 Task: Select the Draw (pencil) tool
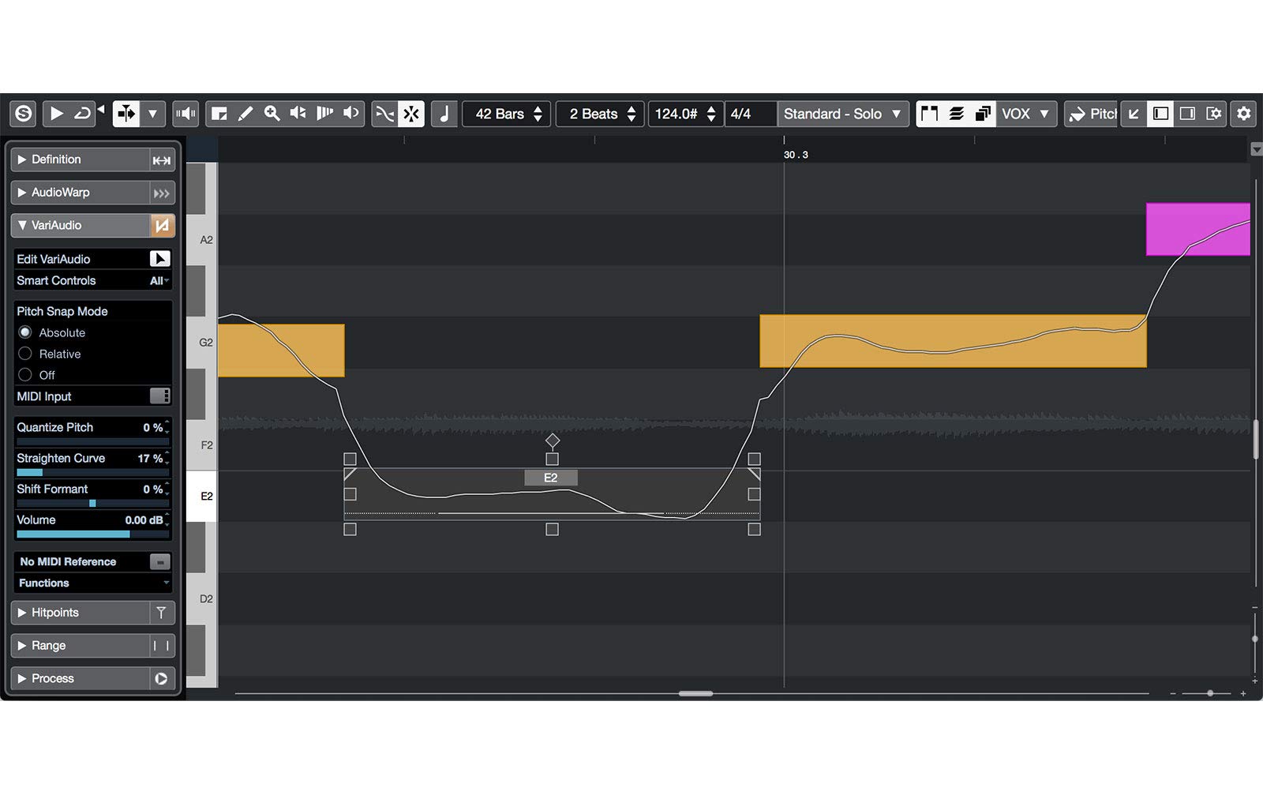[x=245, y=114]
